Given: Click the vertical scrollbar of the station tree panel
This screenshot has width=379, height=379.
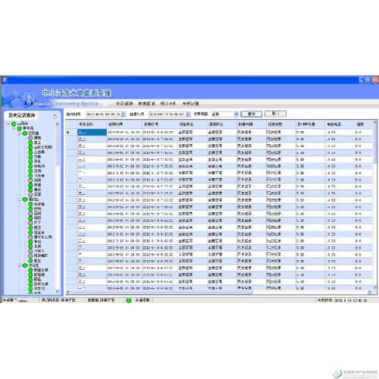Looking at the screenshot, I should click(x=57, y=208).
